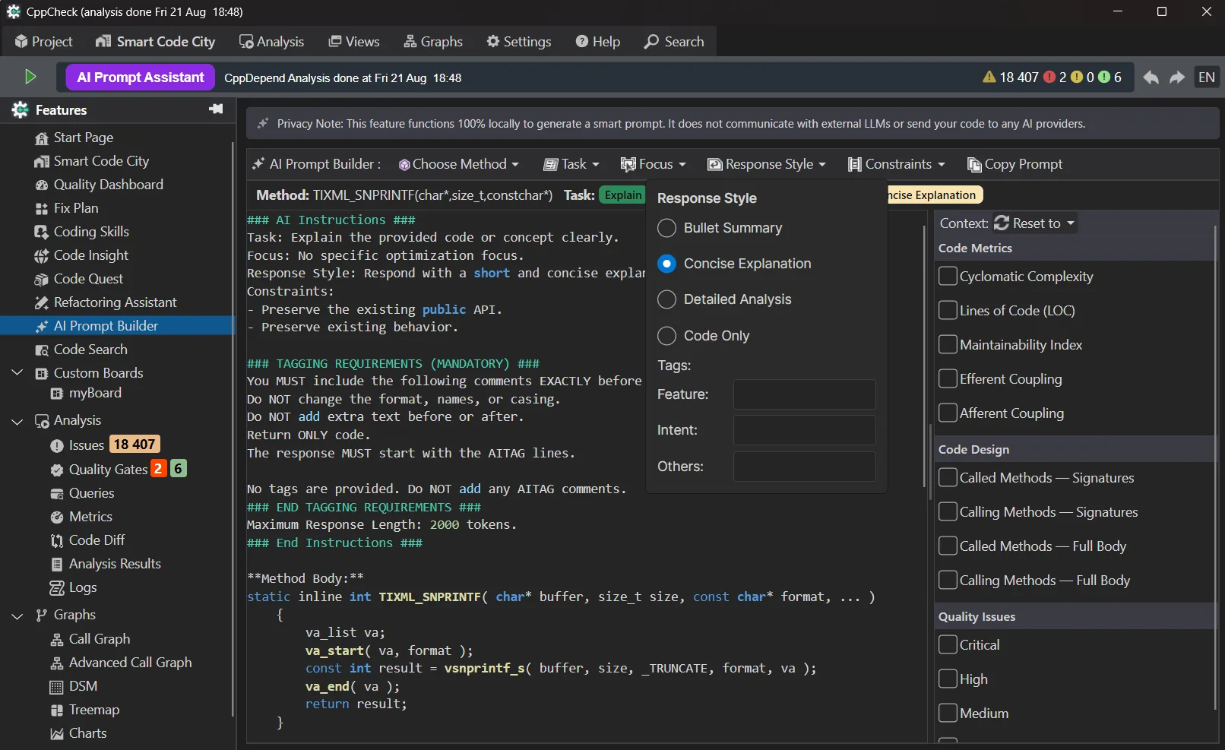Collapse Custom Boards tree node

17,373
